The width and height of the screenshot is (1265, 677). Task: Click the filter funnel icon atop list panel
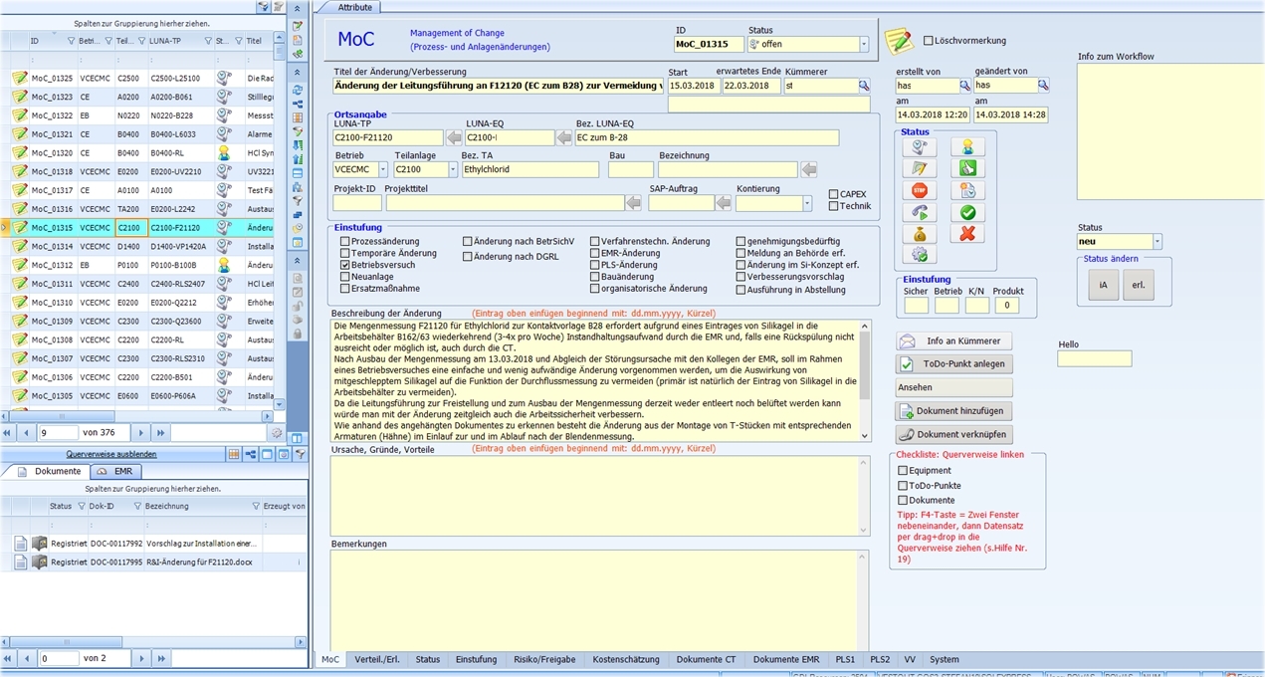coord(263,7)
